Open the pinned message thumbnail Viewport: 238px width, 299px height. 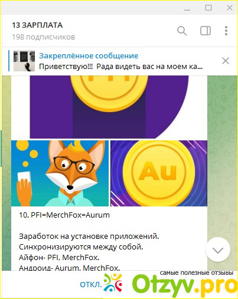click(x=24, y=61)
